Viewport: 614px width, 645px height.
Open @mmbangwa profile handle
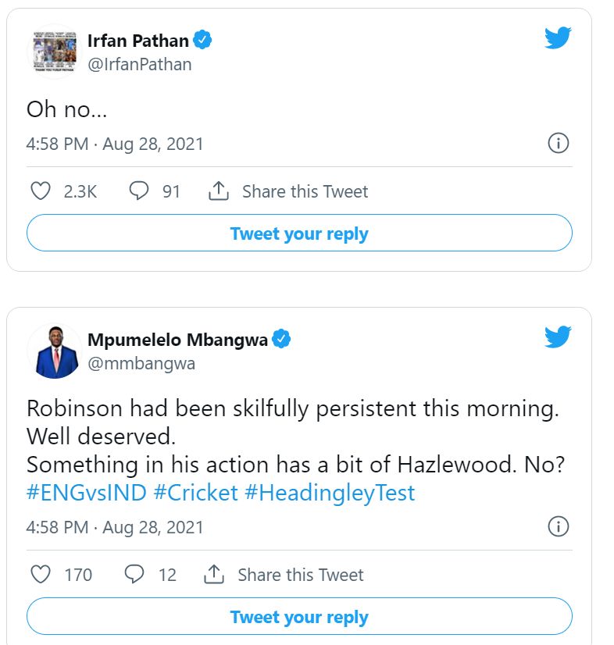[141, 363]
